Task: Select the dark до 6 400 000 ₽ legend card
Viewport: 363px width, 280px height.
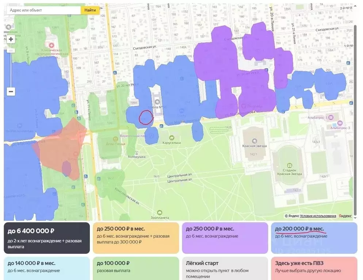Action: point(47,238)
